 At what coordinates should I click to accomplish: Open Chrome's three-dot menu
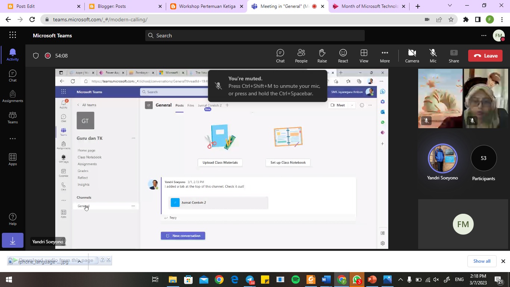[x=502, y=19]
